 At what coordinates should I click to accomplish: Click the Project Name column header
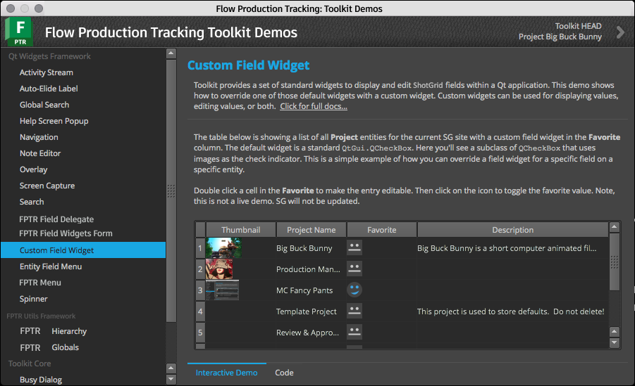pyautogui.click(x=311, y=230)
